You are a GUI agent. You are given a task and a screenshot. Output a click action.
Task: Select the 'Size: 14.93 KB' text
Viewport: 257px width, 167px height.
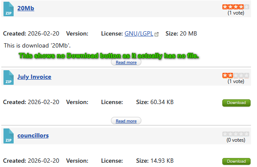tap(155, 161)
